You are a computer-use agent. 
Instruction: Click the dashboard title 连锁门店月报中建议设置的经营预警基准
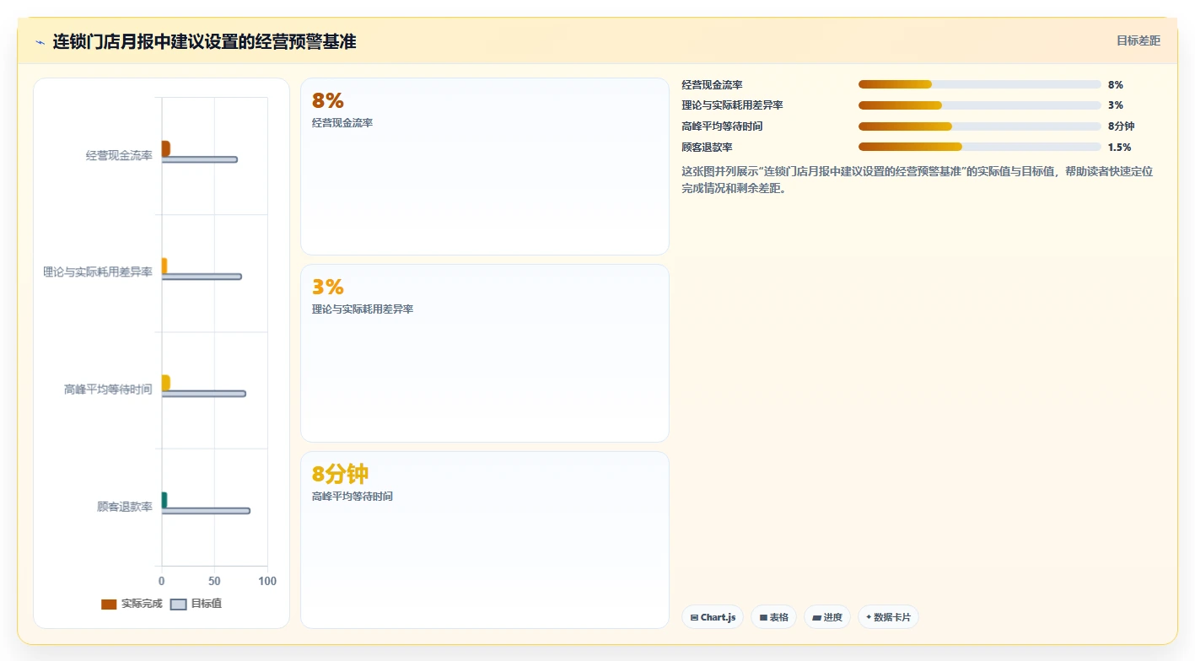[x=204, y=41]
